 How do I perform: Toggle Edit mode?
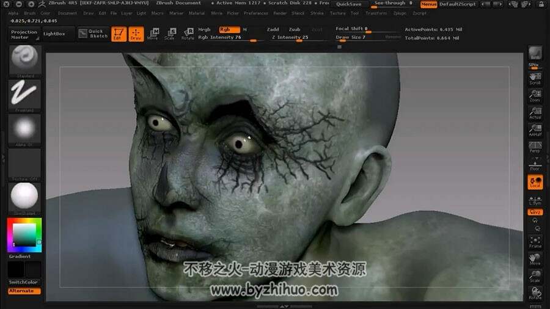pos(119,34)
